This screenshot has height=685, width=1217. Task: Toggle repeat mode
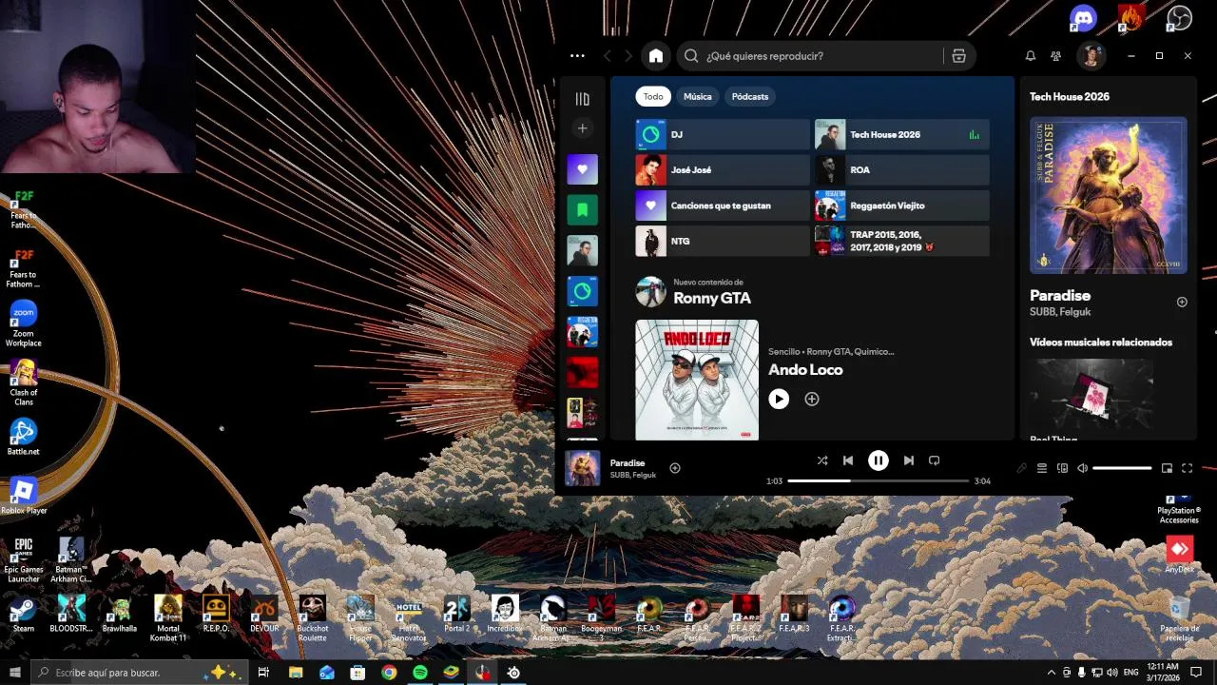coord(935,460)
